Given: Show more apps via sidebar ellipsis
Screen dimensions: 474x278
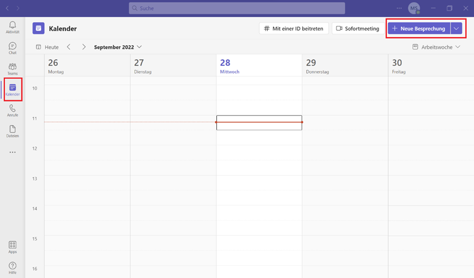Looking at the screenshot, I should (x=12, y=153).
